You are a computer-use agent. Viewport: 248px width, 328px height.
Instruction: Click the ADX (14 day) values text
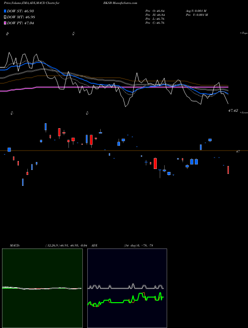pos(138,246)
